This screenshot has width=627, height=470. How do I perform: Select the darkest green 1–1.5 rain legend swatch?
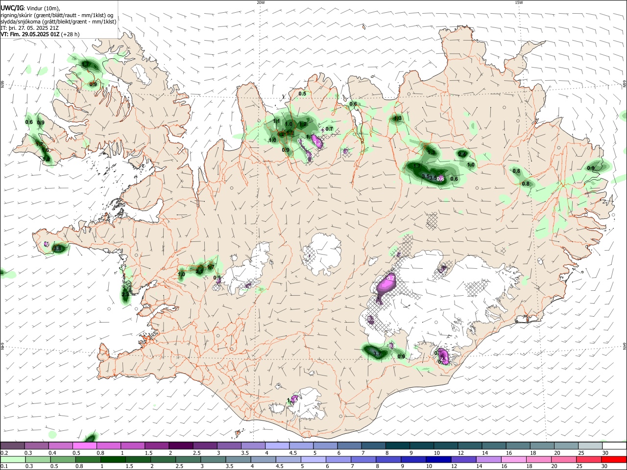pyautogui.click(x=113, y=459)
